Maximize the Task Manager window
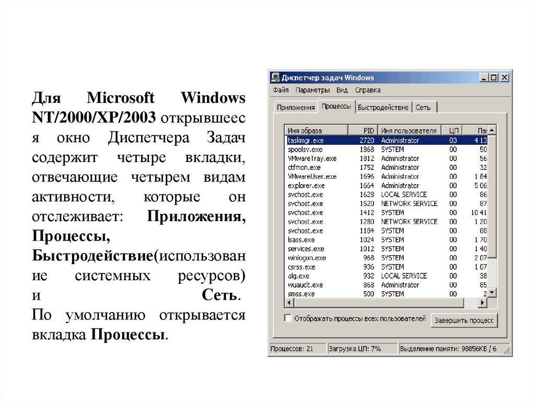The image size is (535, 401). tap(493, 77)
